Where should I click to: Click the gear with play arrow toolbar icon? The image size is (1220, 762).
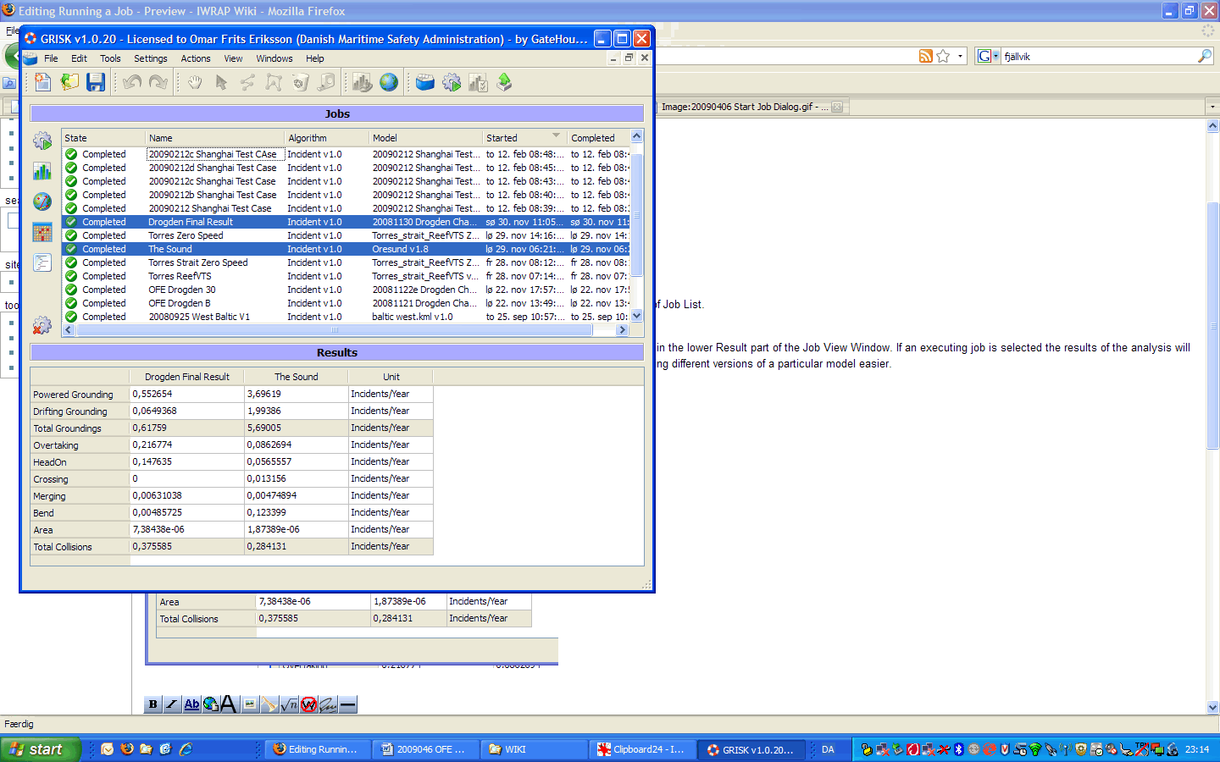point(452,82)
